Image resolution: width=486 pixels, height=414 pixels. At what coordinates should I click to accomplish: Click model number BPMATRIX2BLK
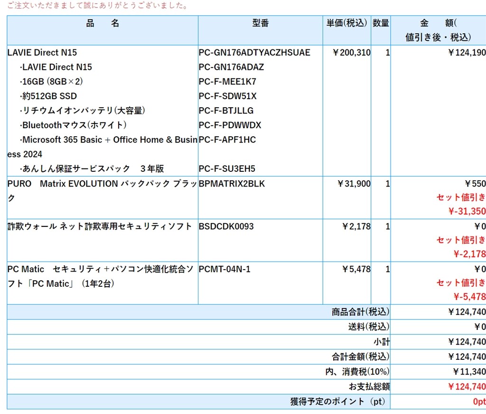pyautogui.click(x=232, y=184)
